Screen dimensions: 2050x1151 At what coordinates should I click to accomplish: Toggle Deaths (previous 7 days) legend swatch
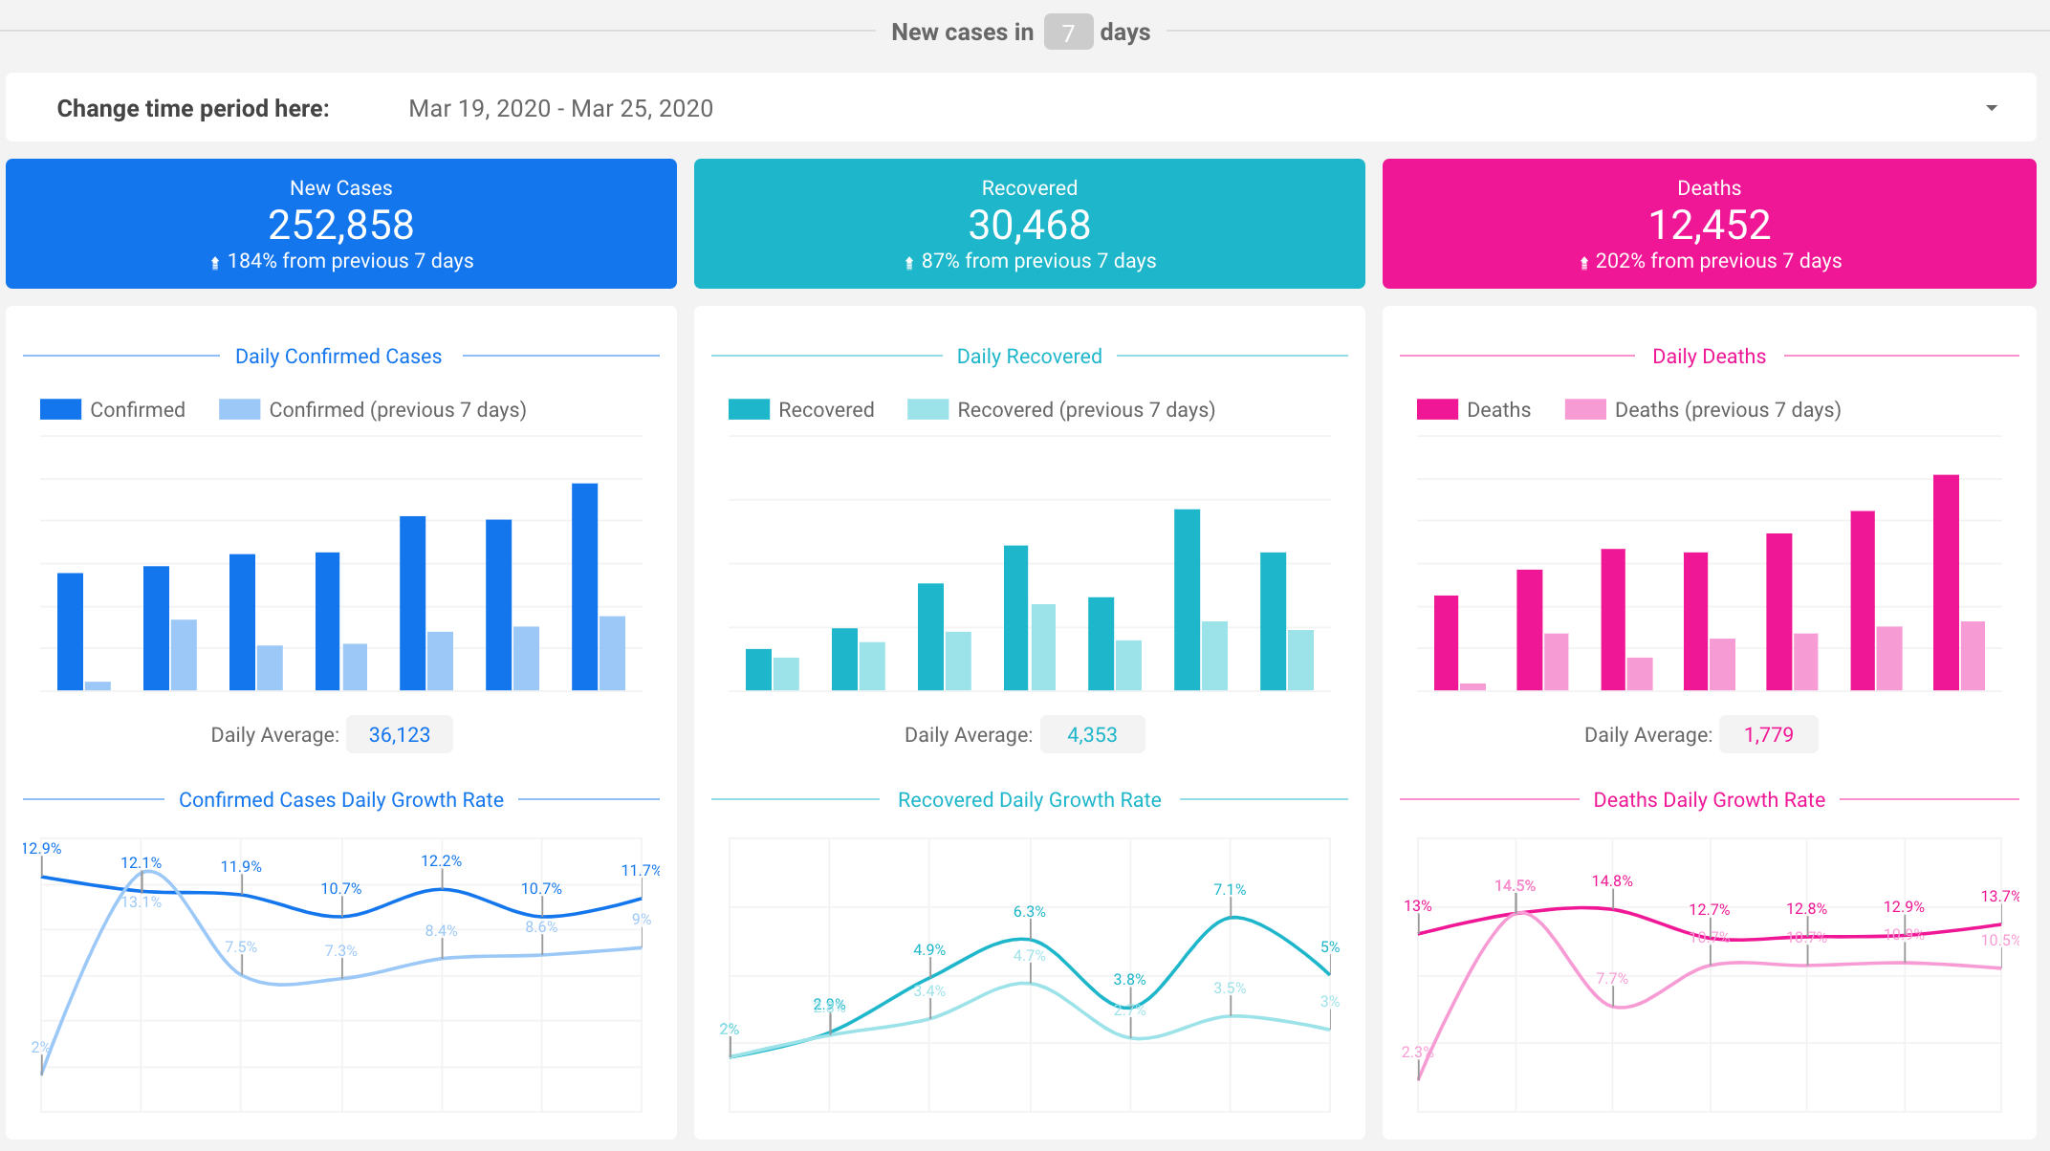(1584, 409)
